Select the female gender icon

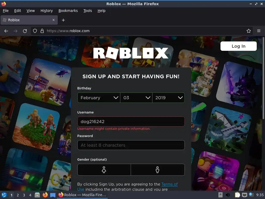coord(104,170)
